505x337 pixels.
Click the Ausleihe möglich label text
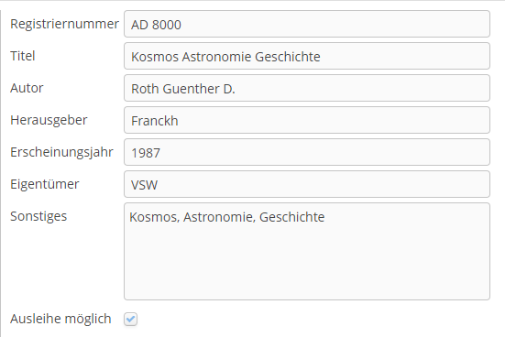60,319
